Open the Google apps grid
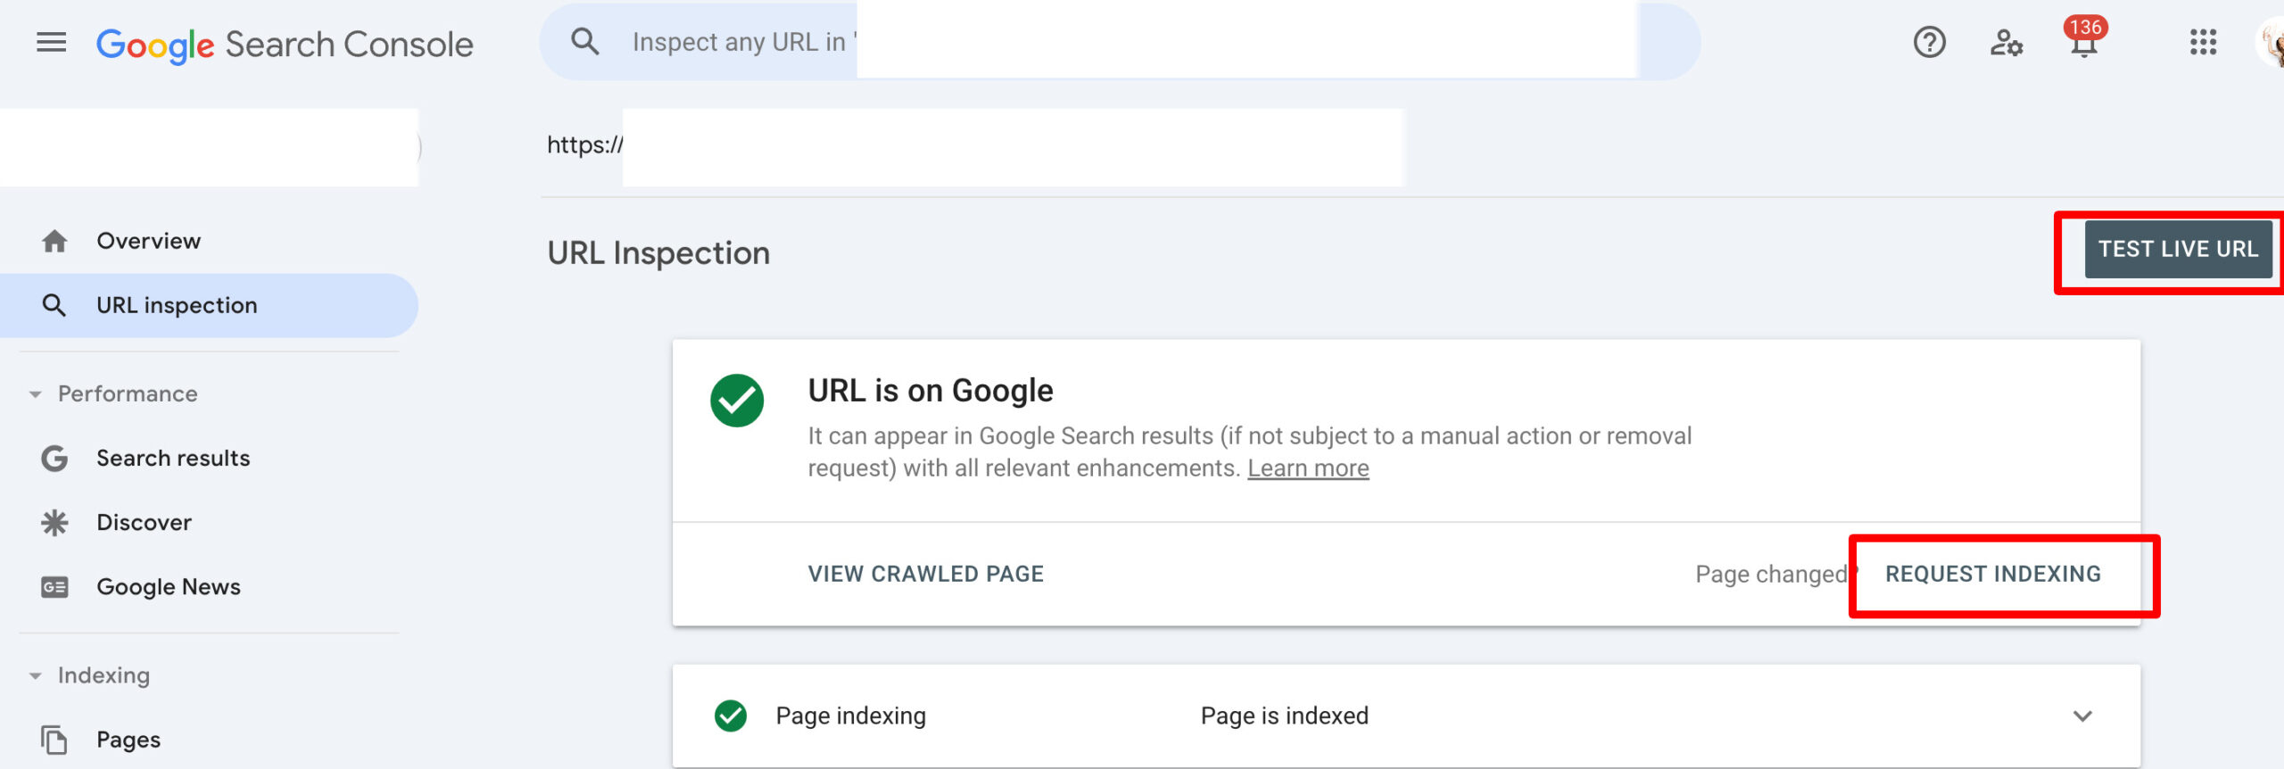 coord(2203,42)
